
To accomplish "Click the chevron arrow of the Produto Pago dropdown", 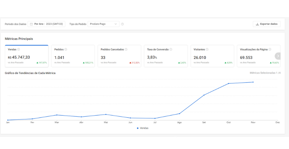I will click(116, 24).
